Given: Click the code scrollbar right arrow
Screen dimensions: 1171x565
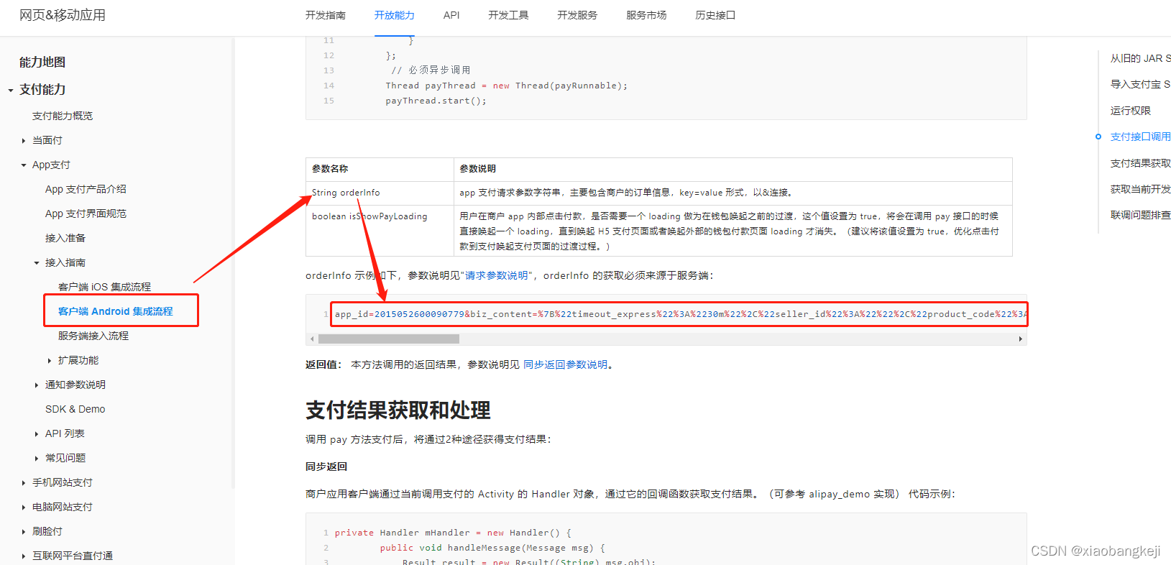Looking at the screenshot, I should 1021,339.
